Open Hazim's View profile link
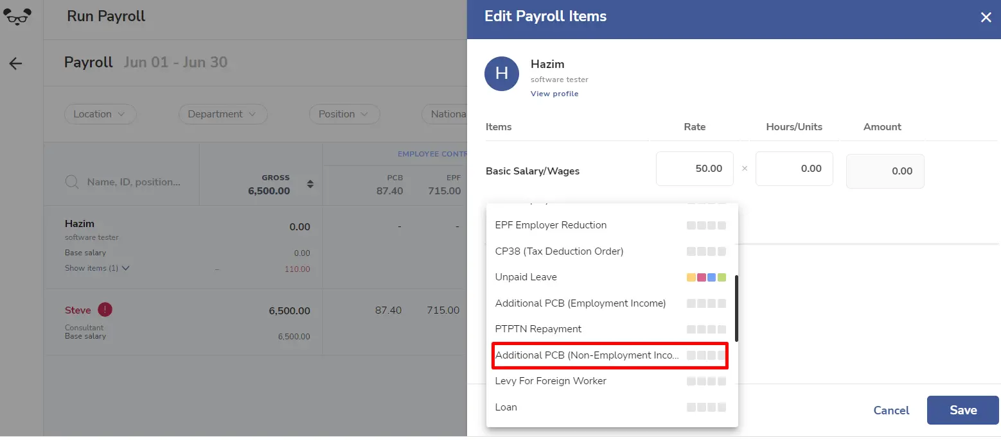 coord(554,94)
